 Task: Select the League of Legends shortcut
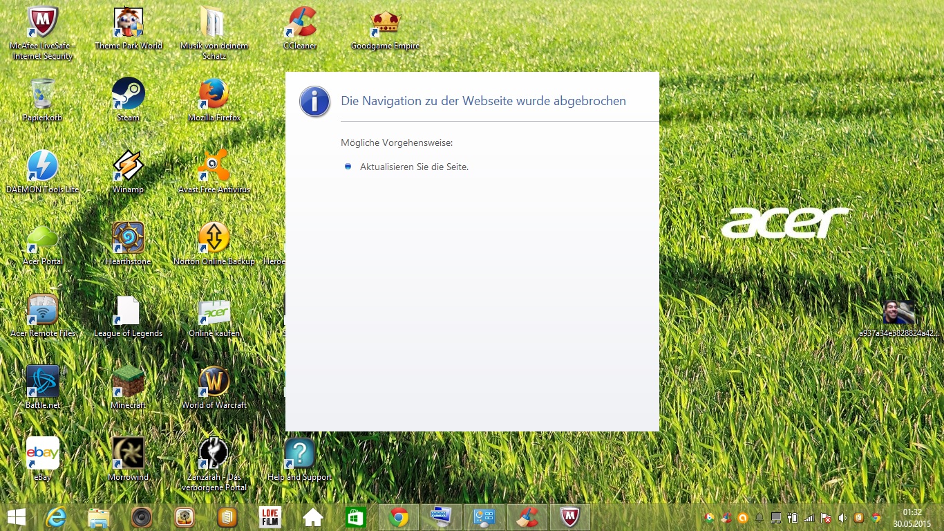[x=129, y=316]
